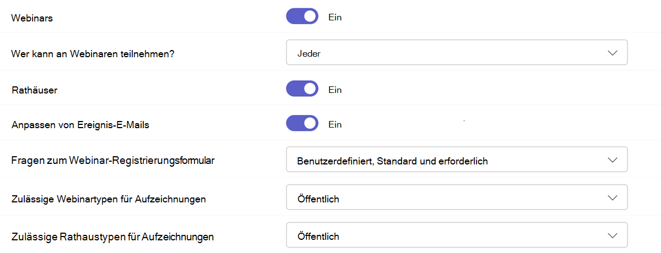661x253 pixels.
Task: Click the 'Ein' label next to Webinars toggle
Action: tap(335, 17)
